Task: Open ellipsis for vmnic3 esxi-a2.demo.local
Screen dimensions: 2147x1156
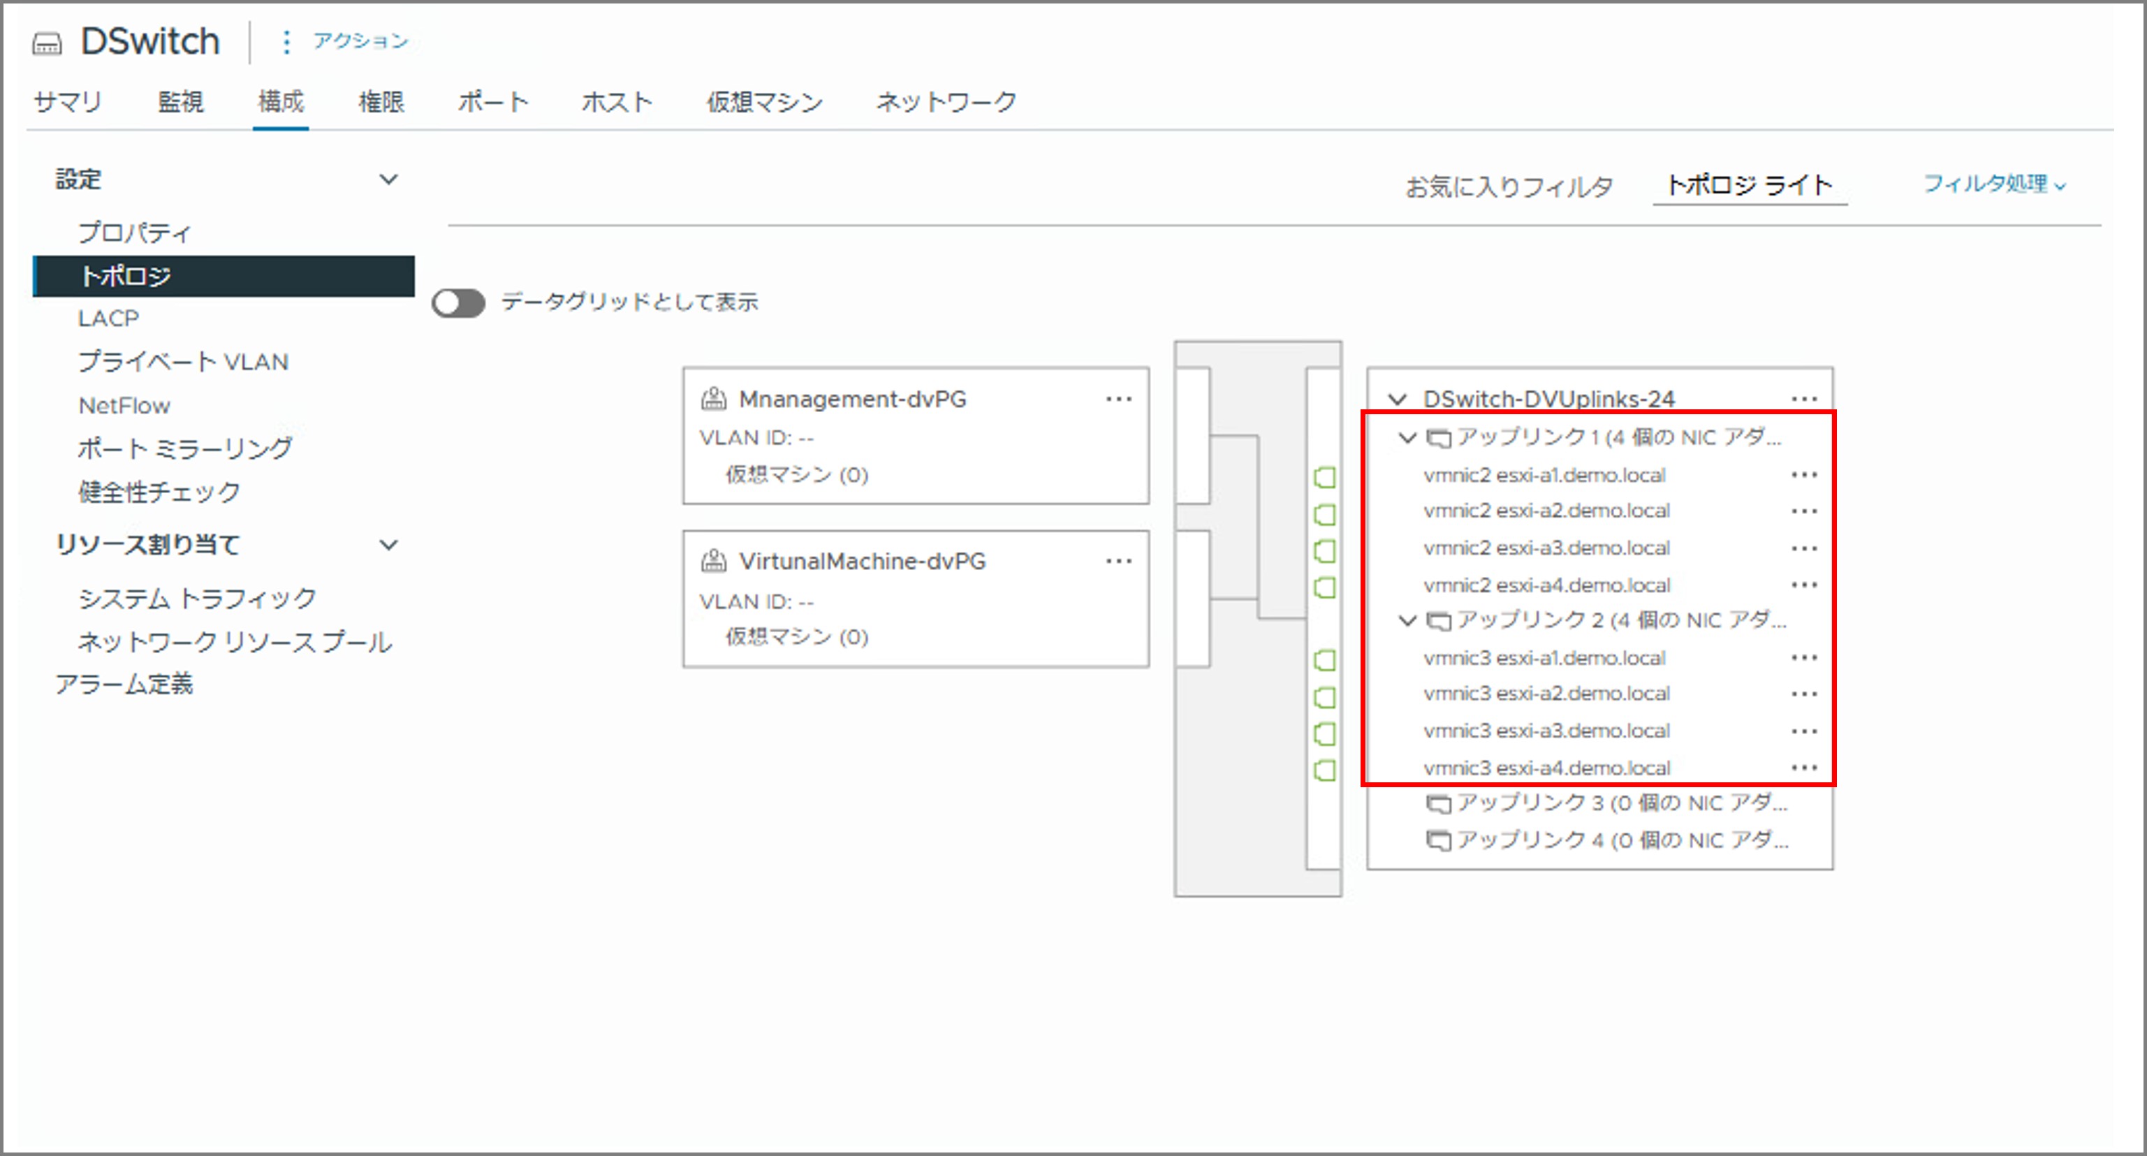Action: [1805, 694]
